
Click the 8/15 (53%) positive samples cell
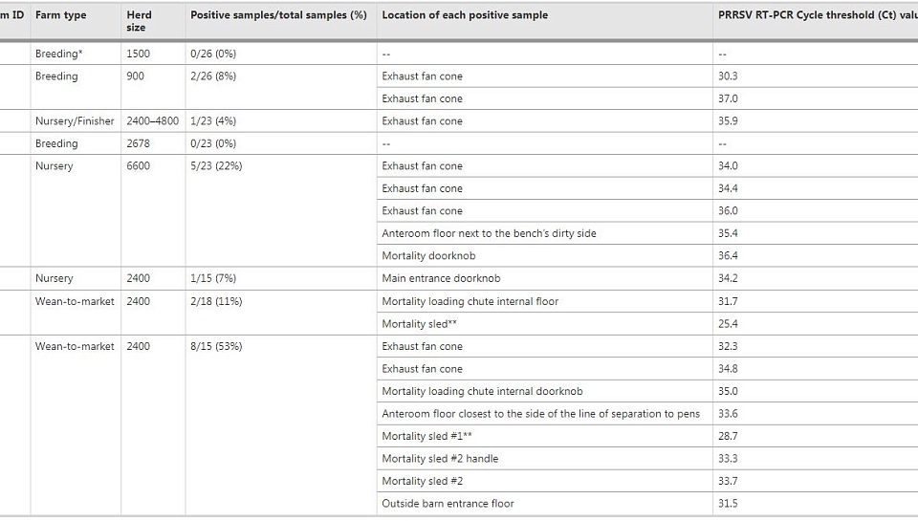216,347
